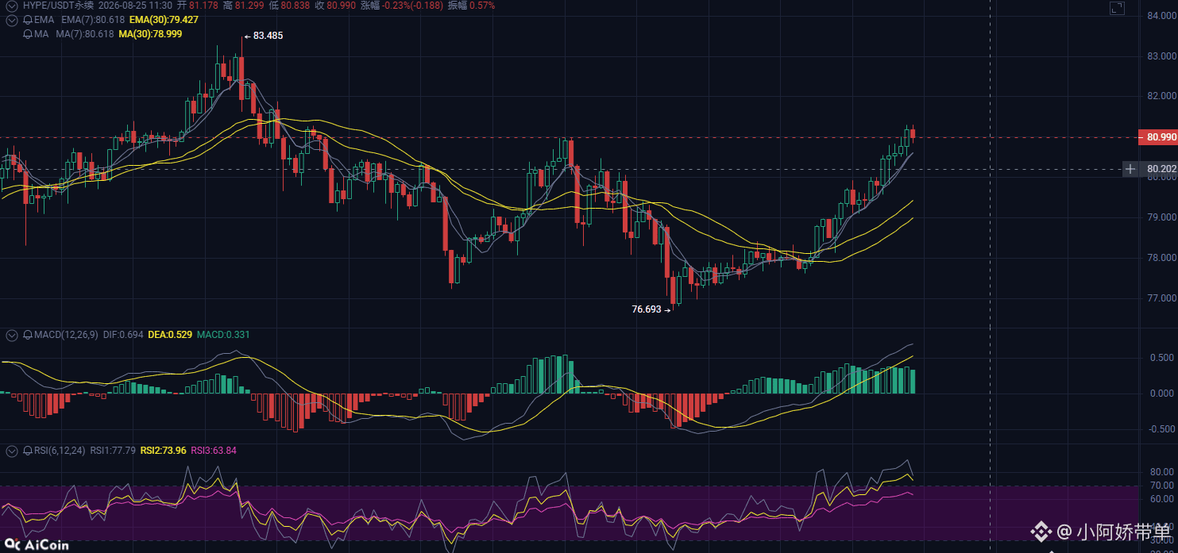Click the 0.500 MACD axis label

coord(1163,358)
